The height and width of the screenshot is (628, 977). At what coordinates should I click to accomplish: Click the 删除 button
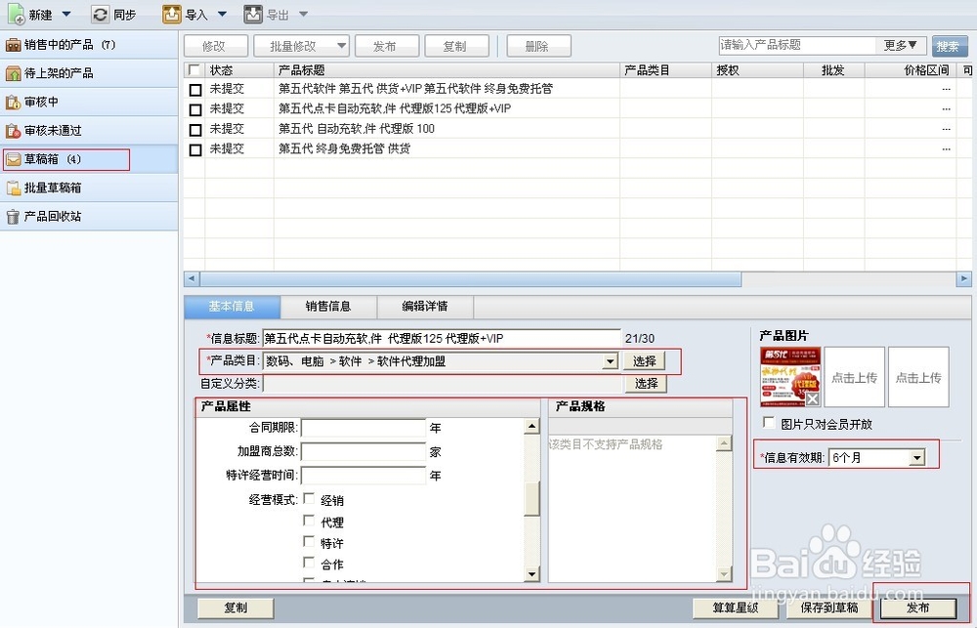point(538,46)
